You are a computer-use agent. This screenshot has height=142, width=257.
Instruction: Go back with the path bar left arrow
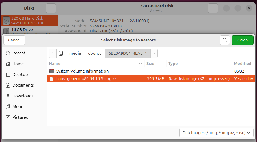pos(53,53)
